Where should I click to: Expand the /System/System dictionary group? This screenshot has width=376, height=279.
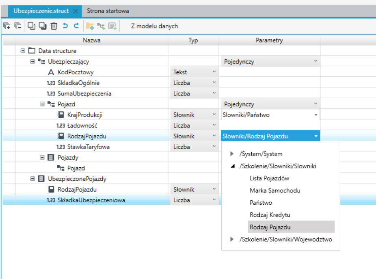232,154
